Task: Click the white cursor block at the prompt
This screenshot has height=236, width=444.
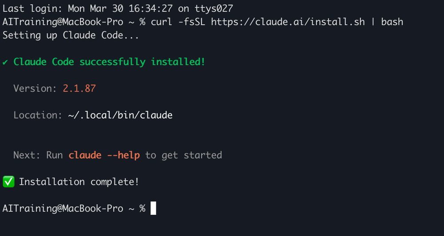Action: [153, 208]
